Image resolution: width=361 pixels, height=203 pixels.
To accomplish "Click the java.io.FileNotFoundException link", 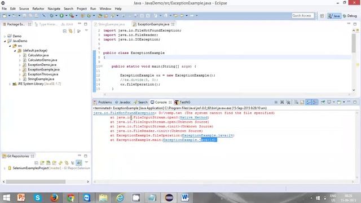I will (124, 113).
